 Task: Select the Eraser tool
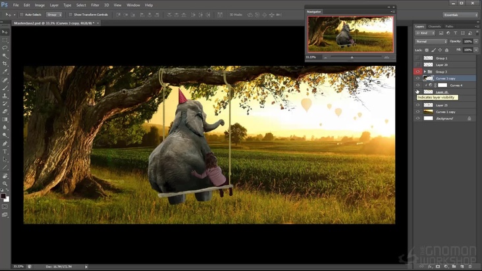5,111
